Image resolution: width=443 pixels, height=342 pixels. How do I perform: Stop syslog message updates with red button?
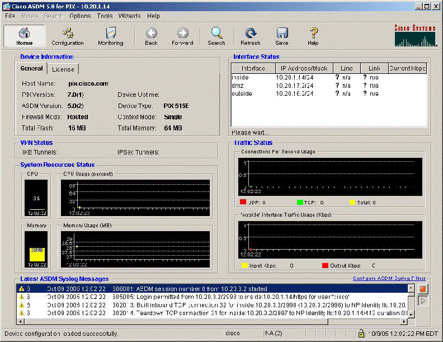[423, 289]
